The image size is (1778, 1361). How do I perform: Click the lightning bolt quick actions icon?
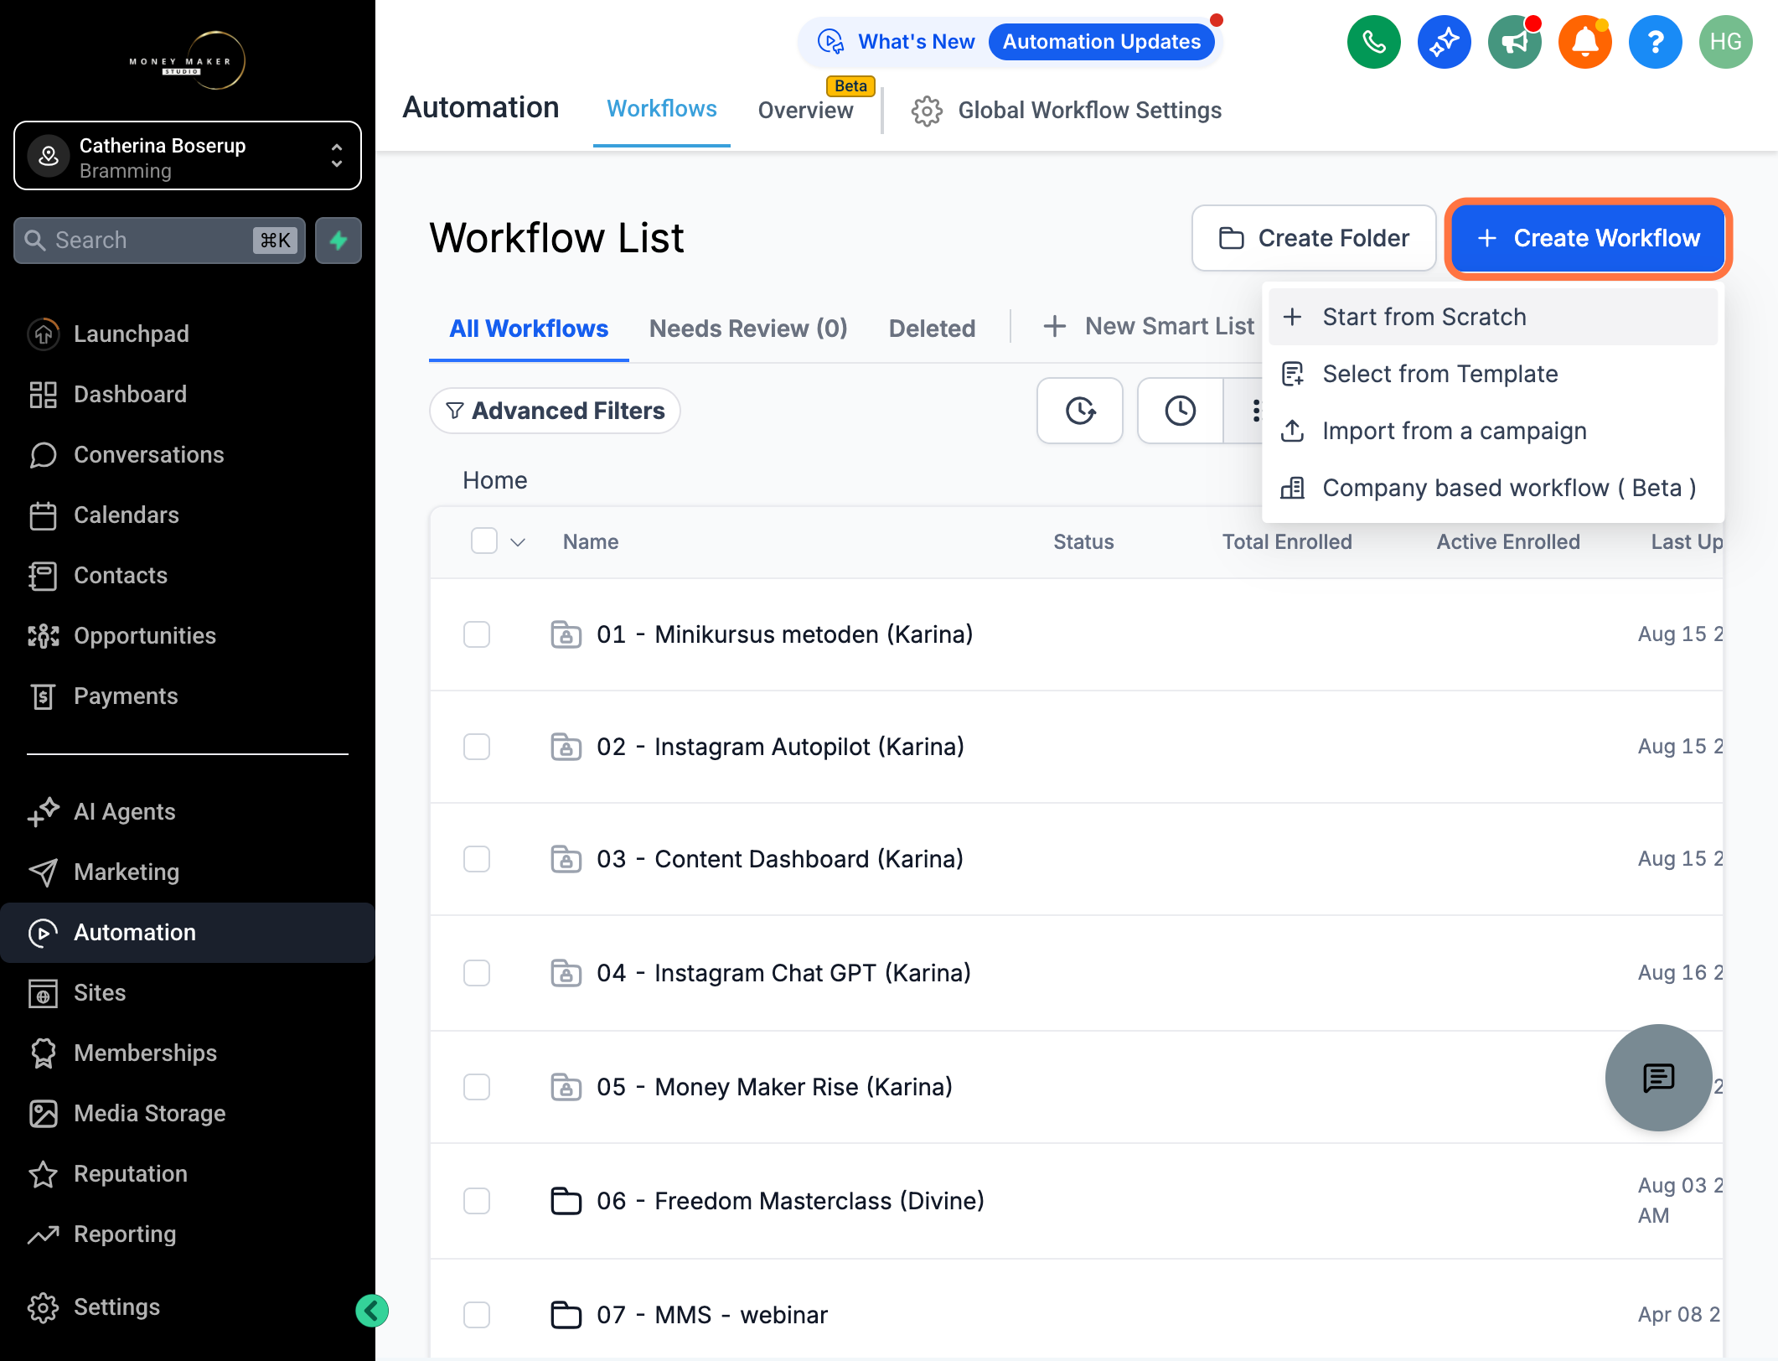point(339,241)
